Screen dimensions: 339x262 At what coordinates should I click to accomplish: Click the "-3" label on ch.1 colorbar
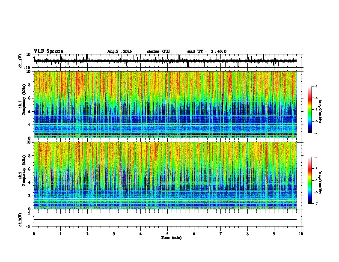point(315,86)
